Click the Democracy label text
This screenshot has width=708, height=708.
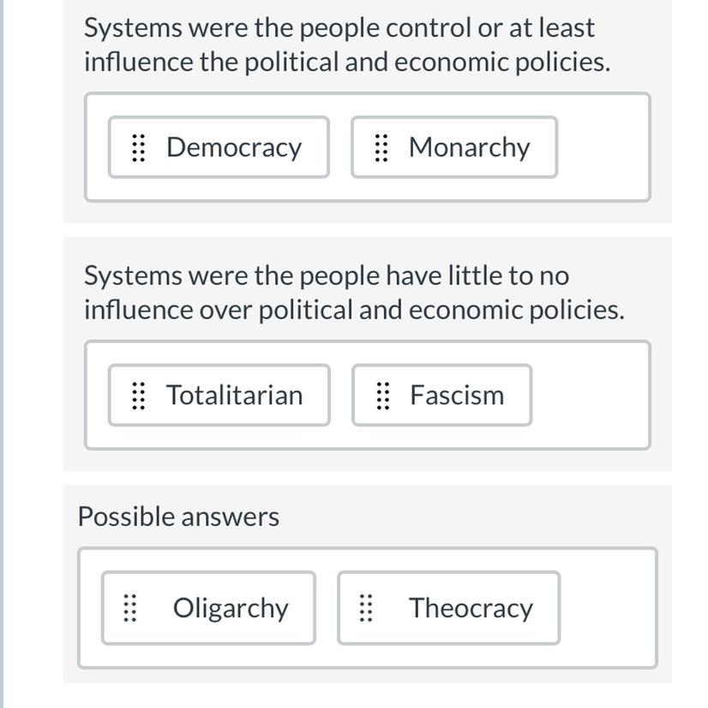[x=234, y=148]
